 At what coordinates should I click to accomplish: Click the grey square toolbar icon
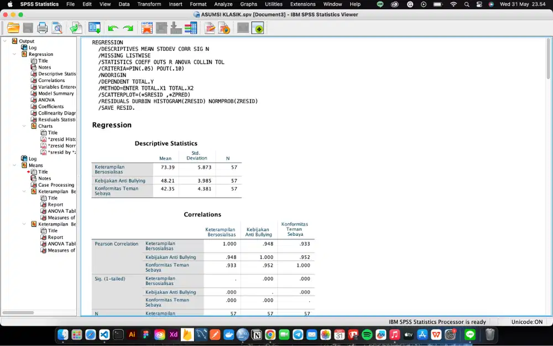243,28
